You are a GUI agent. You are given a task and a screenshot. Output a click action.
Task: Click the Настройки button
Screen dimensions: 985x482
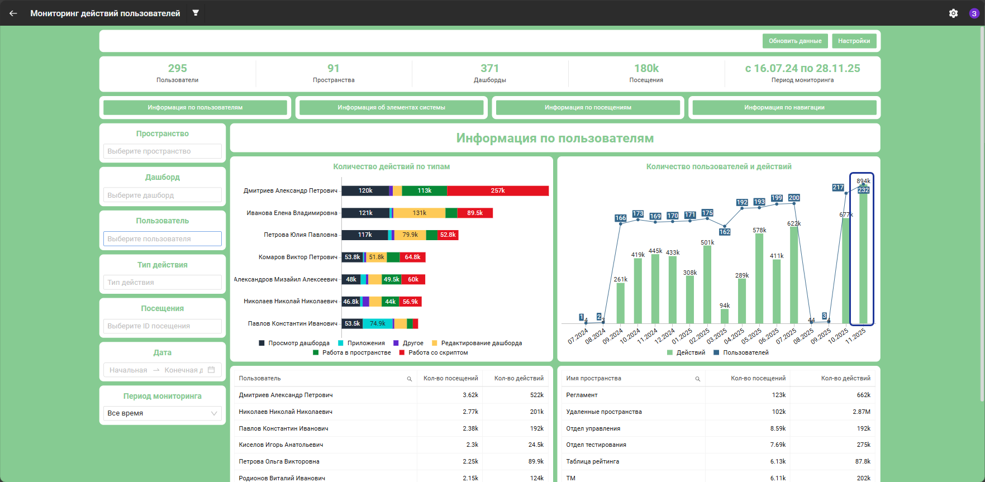coord(854,41)
